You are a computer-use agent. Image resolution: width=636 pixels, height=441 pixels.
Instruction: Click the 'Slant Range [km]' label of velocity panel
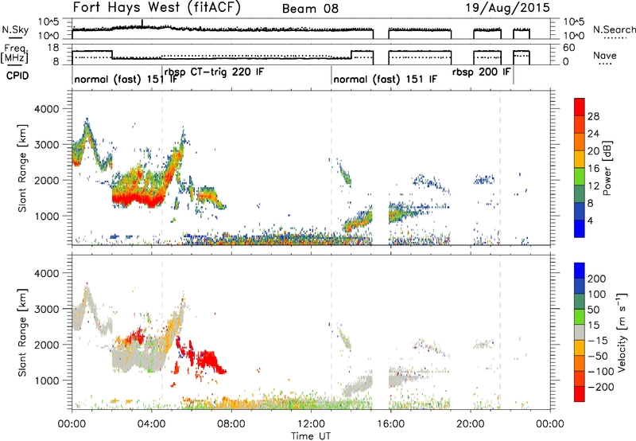click(22, 333)
